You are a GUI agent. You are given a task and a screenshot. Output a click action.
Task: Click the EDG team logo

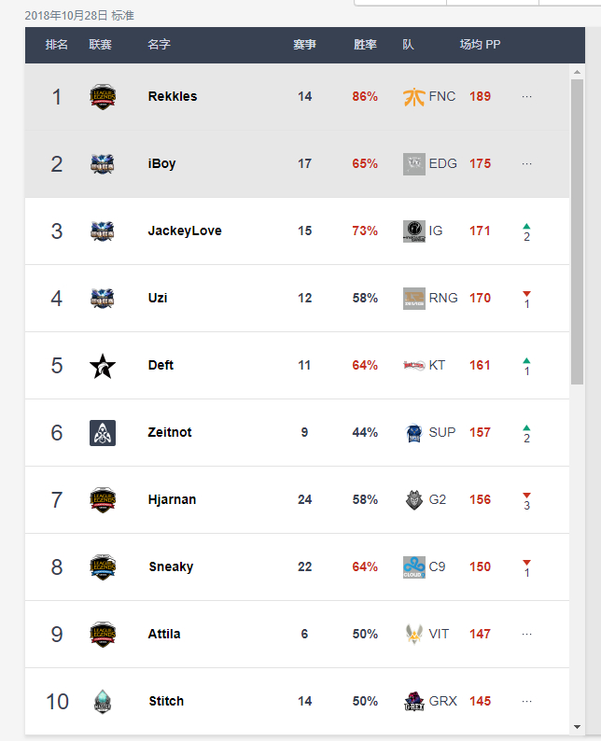(414, 164)
